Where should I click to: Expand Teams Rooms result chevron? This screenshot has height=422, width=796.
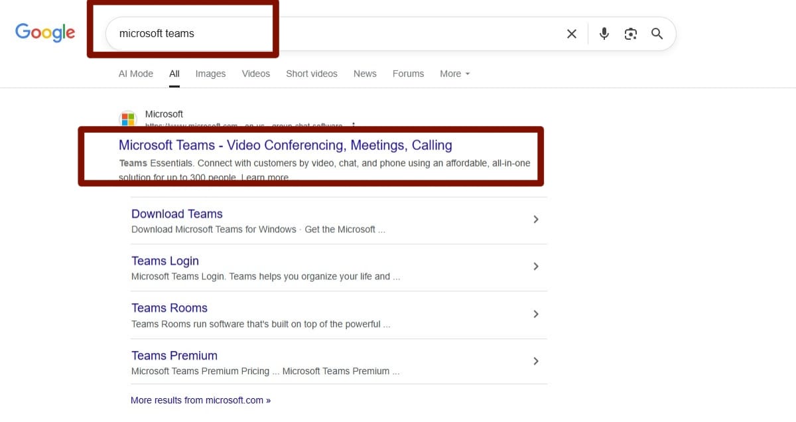[x=536, y=314]
